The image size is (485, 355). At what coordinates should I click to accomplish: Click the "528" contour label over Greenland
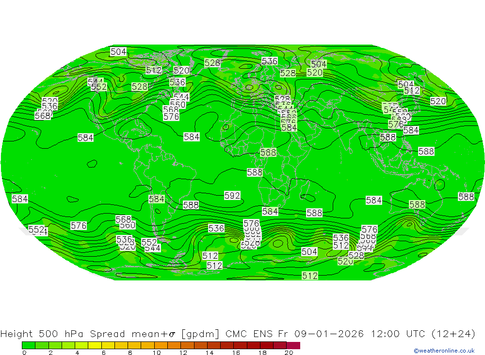click(x=212, y=63)
